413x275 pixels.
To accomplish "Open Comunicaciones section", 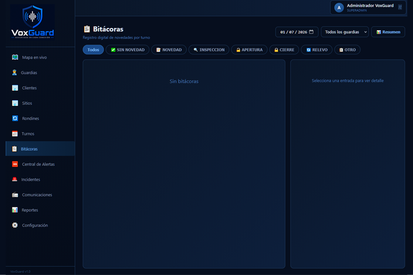I will (x=40, y=194).
